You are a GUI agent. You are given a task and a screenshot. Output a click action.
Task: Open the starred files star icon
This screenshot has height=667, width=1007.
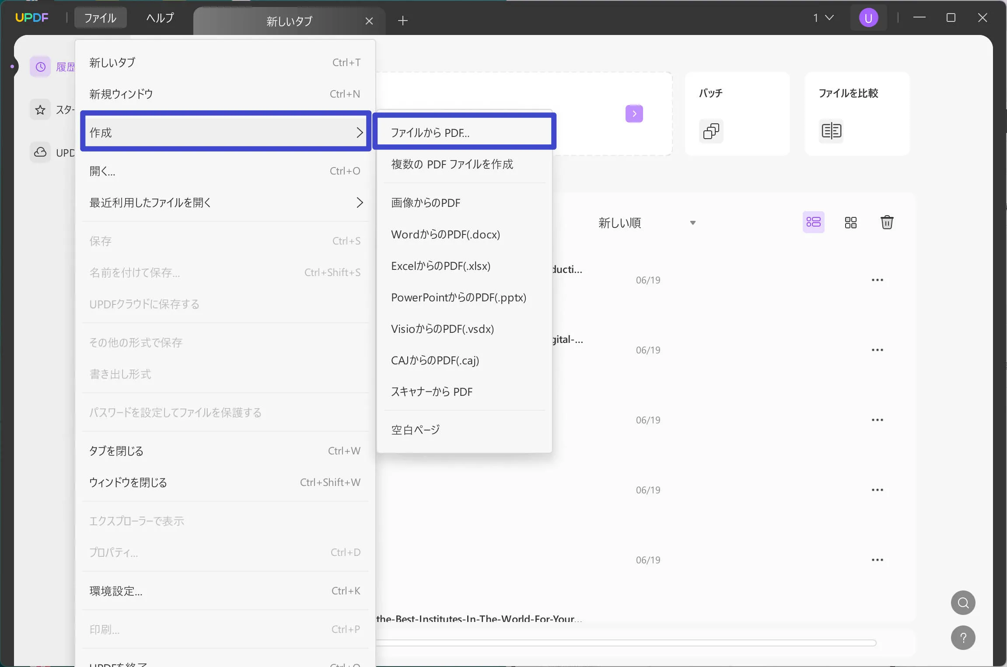40,110
